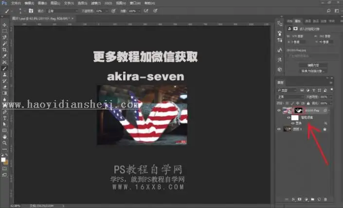Select the Move tool
This screenshot has height=208, width=343.
4,25
